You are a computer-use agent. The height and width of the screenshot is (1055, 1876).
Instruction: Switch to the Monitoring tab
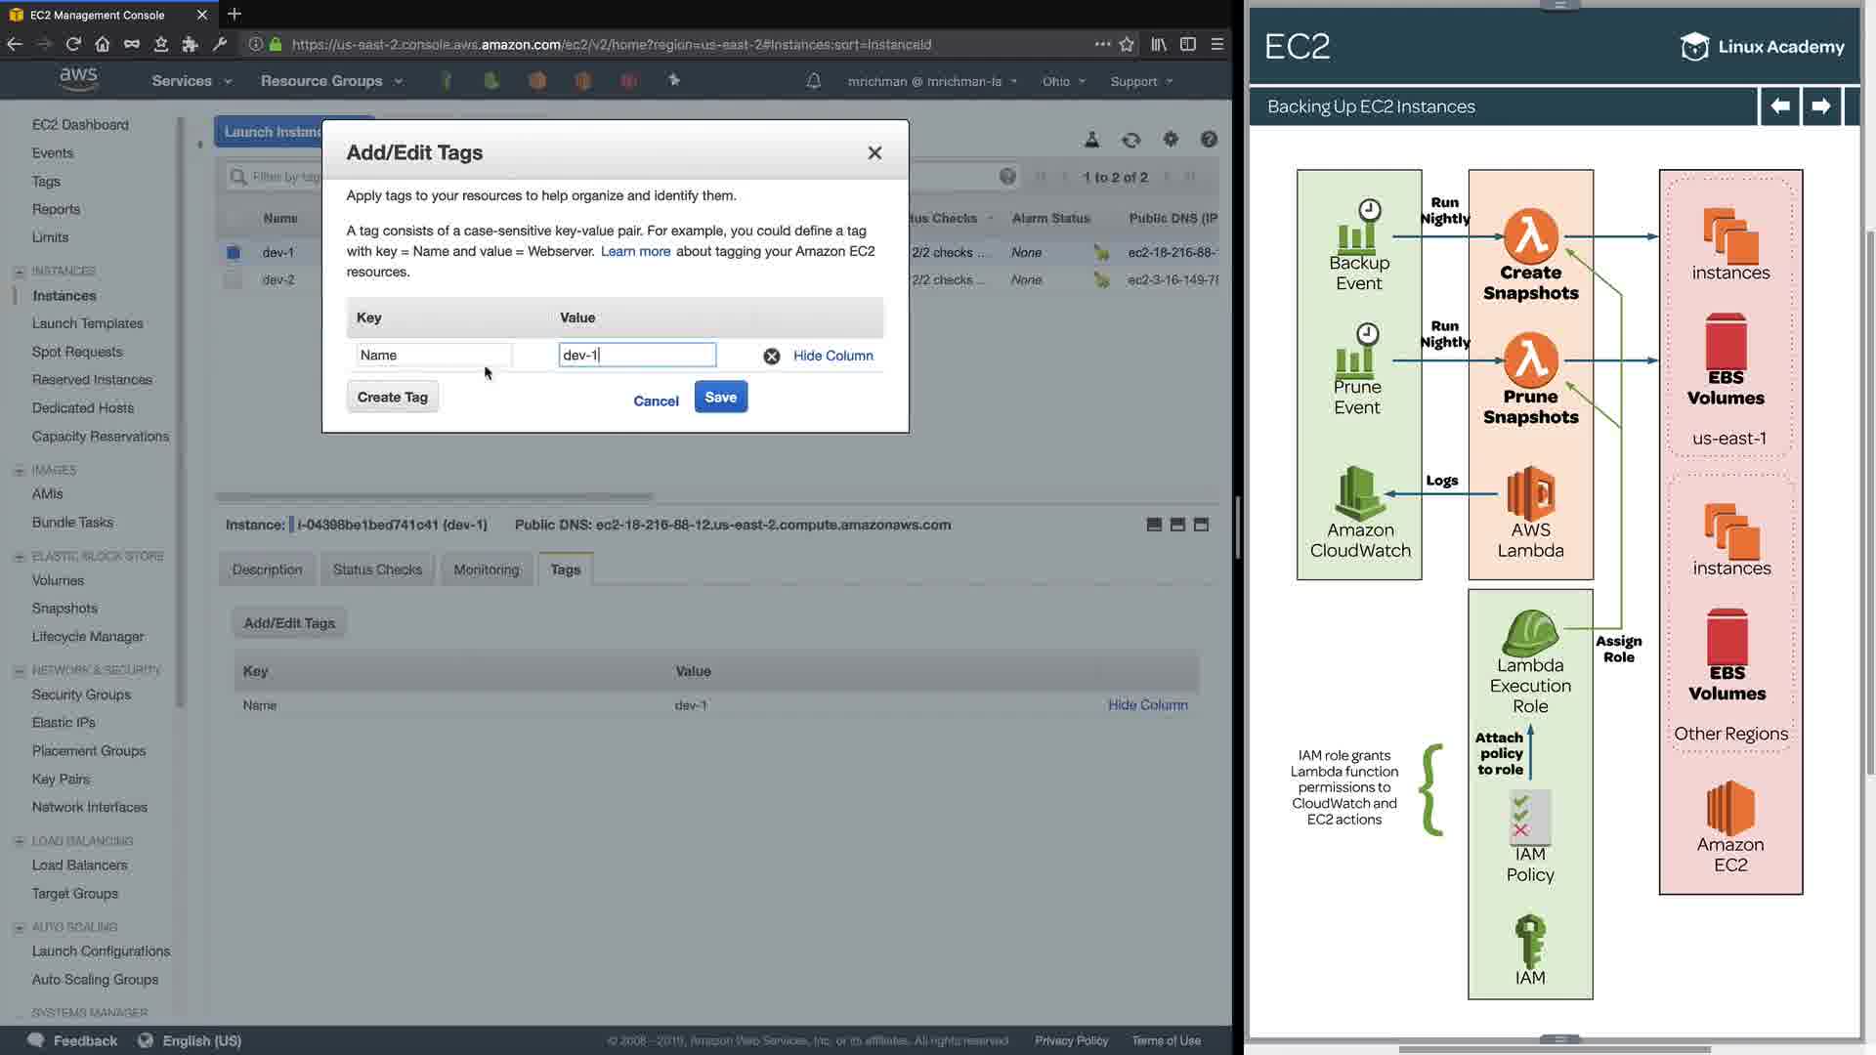pos(486,570)
